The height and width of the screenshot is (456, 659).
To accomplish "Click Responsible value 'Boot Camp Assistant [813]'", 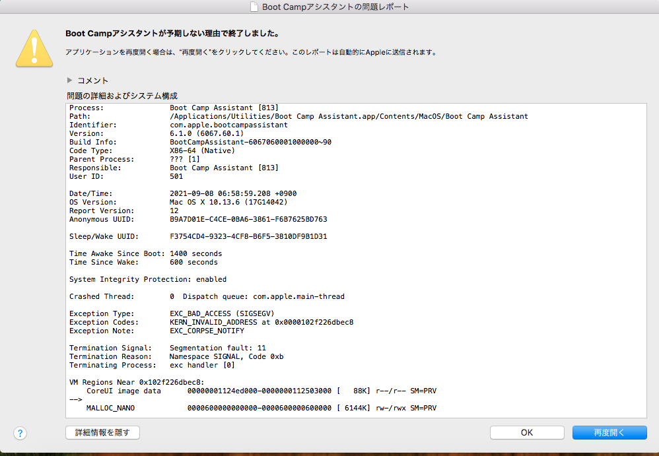I will [x=225, y=168].
